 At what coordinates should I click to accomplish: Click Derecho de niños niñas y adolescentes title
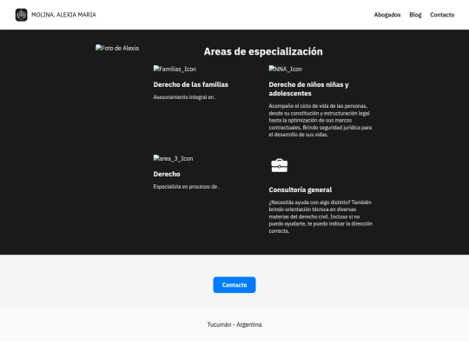[x=308, y=89]
